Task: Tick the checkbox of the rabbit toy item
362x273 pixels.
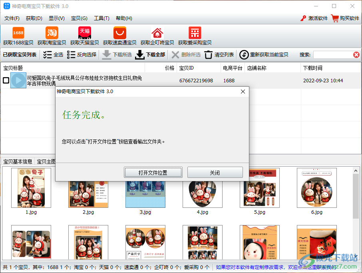Action: coord(6,80)
